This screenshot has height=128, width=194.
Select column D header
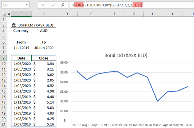(67, 14)
